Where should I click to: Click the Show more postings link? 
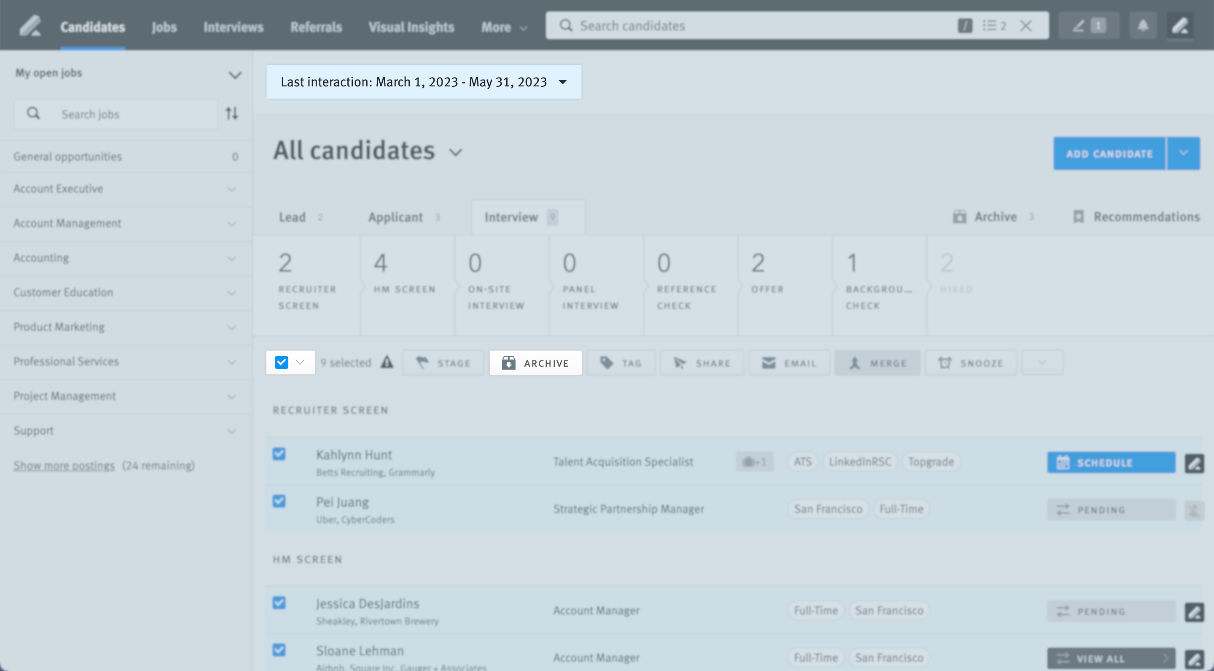(x=64, y=465)
